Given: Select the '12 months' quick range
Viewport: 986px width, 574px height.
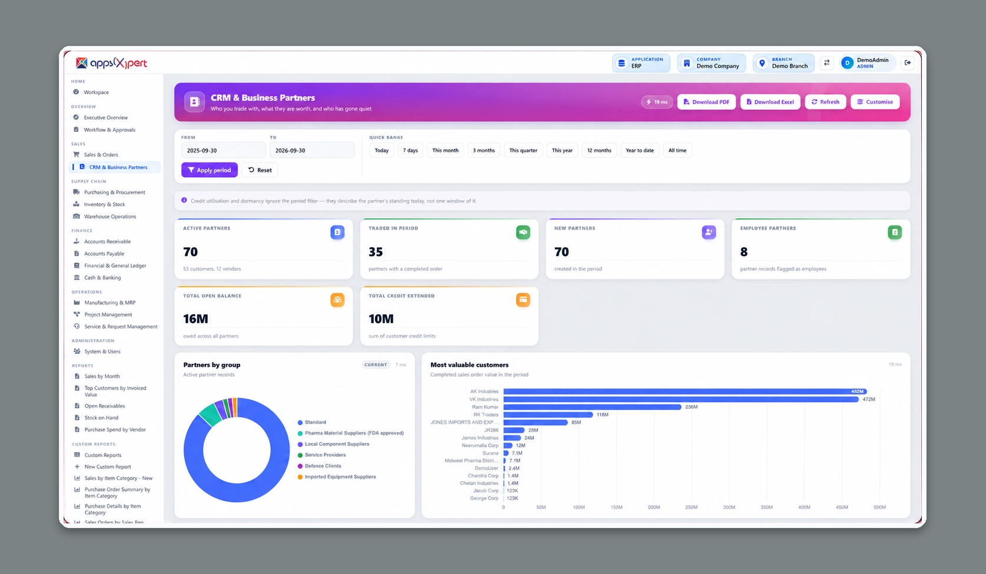Looking at the screenshot, I should 599,151.
